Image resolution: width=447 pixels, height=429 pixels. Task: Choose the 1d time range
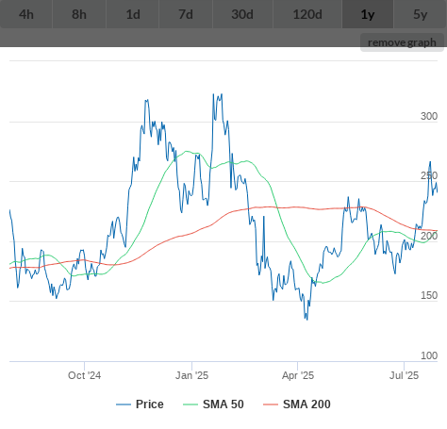click(133, 14)
